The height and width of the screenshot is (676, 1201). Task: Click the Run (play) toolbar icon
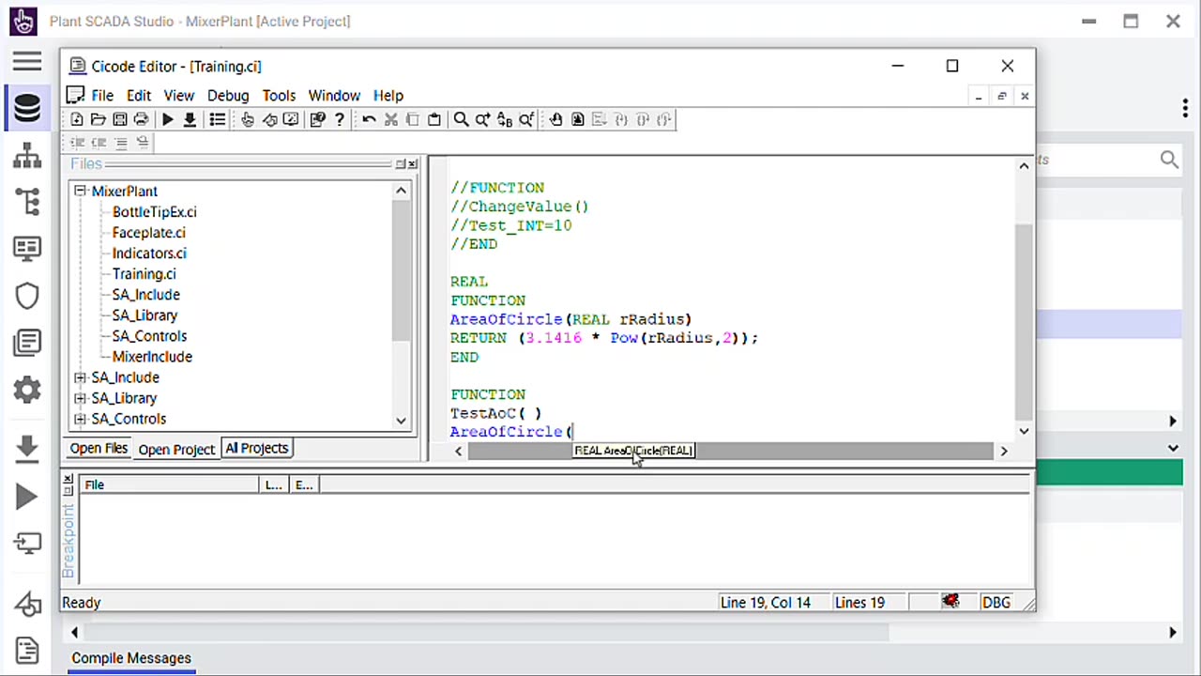click(x=167, y=119)
